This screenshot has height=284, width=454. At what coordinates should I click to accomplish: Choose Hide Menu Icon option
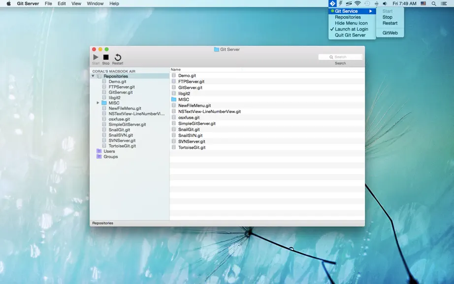point(351,23)
